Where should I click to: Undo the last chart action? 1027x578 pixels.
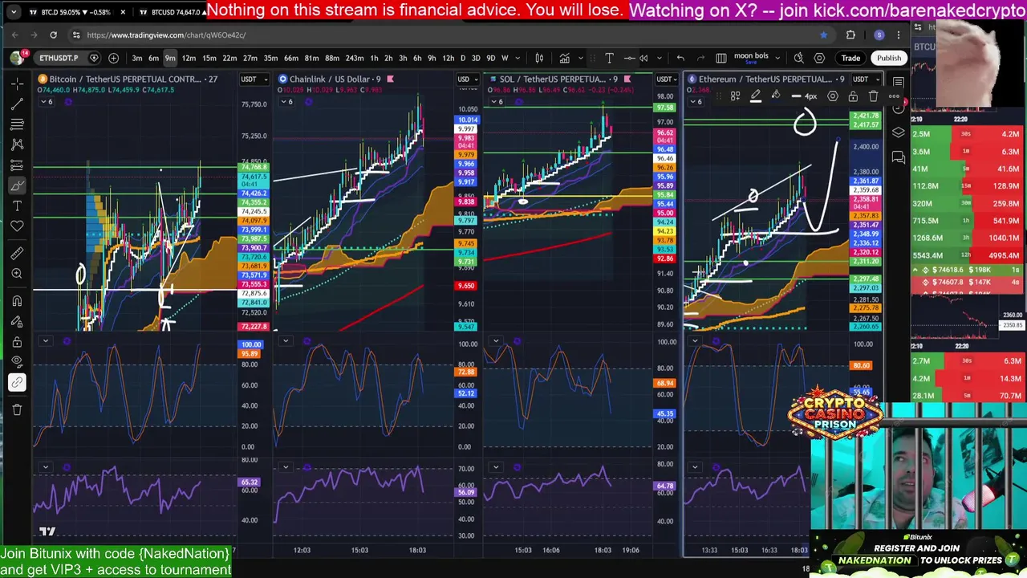680,58
